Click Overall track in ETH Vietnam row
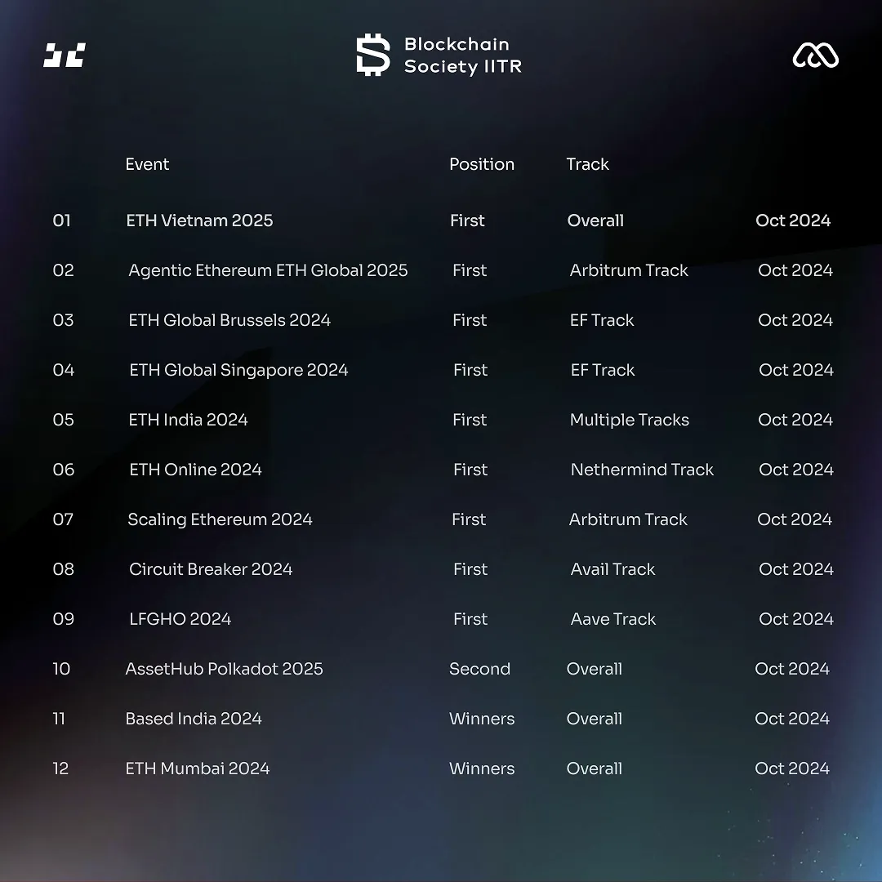 pos(595,220)
